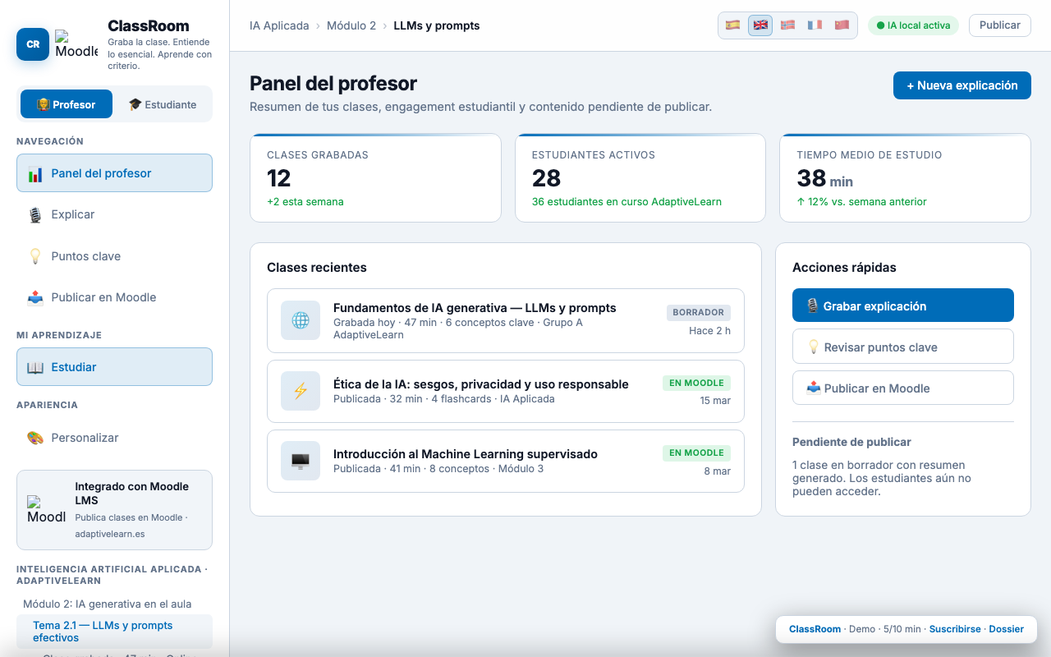Click the Estudiantes activos stat card

click(x=640, y=177)
